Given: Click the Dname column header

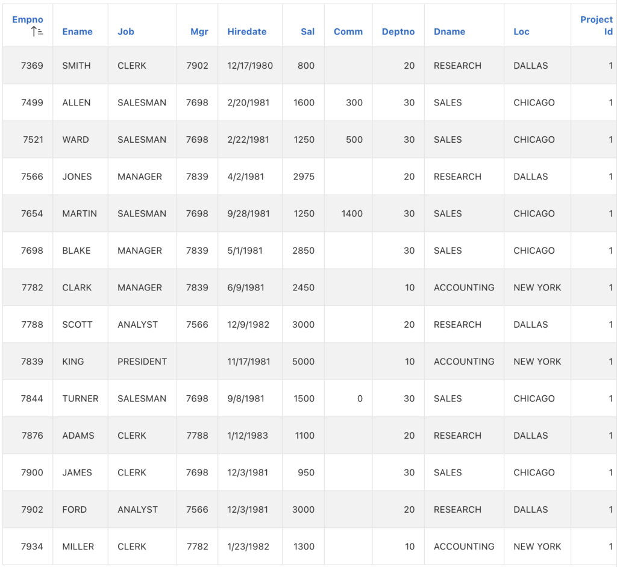Looking at the screenshot, I should 449,32.
